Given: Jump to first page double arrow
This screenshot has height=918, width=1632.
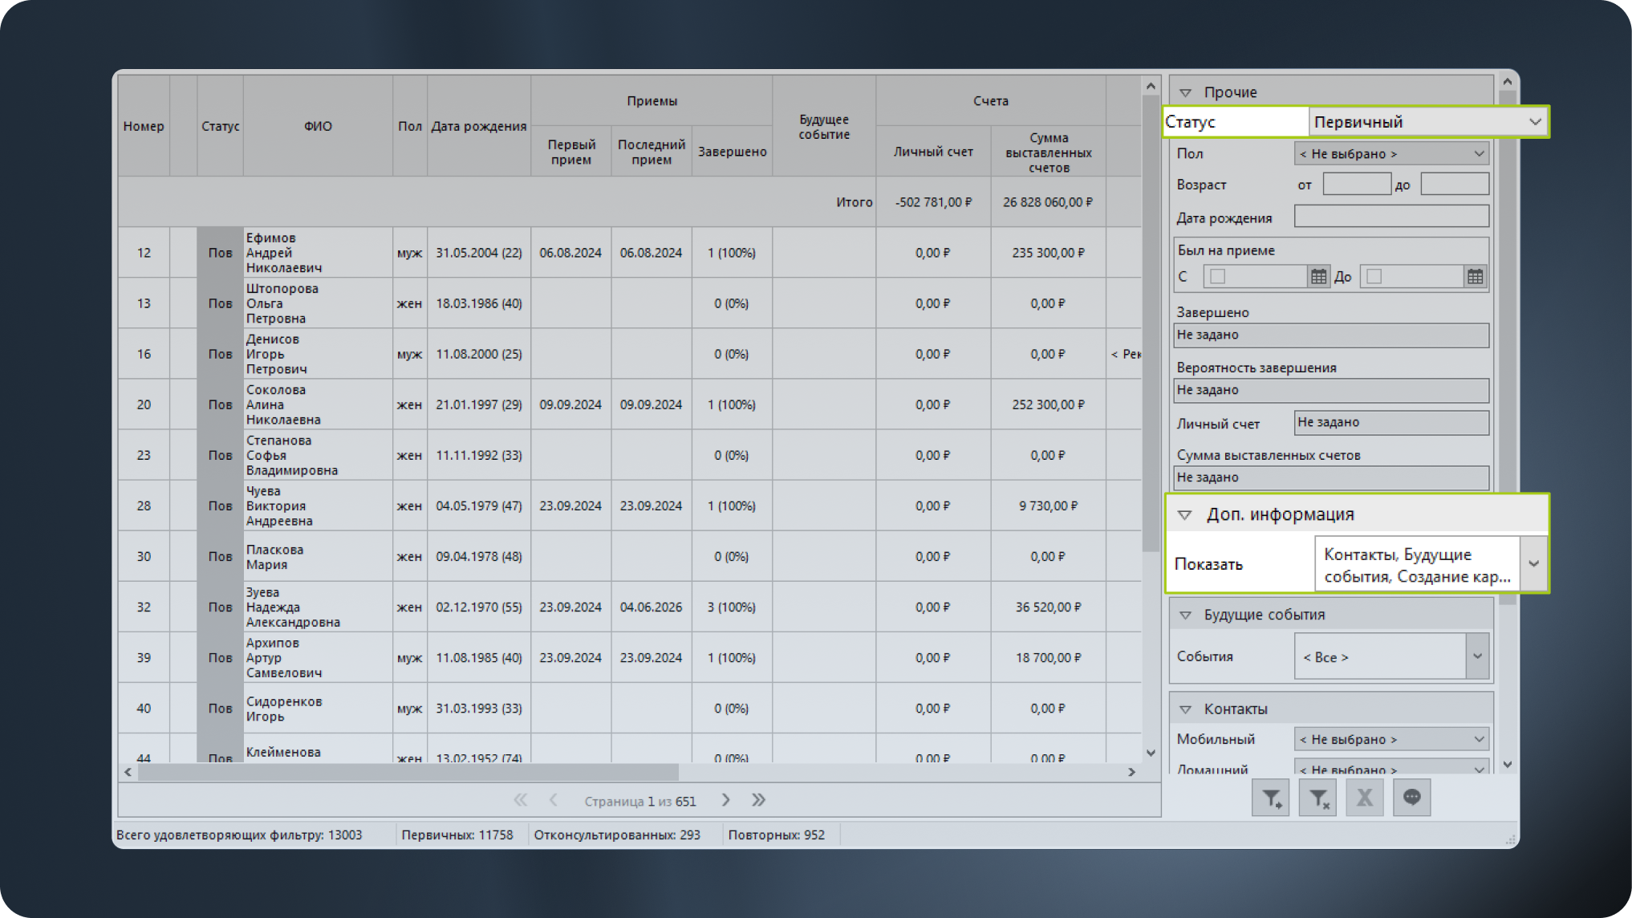Looking at the screenshot, I should click(521, 800).
